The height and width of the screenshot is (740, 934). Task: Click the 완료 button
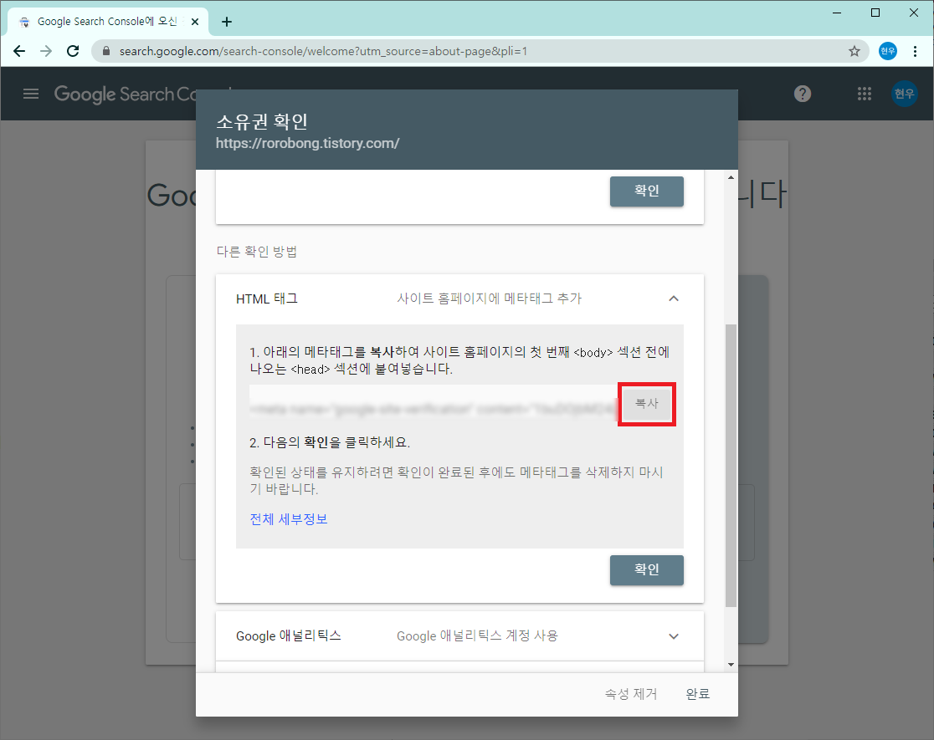(697, 694)
